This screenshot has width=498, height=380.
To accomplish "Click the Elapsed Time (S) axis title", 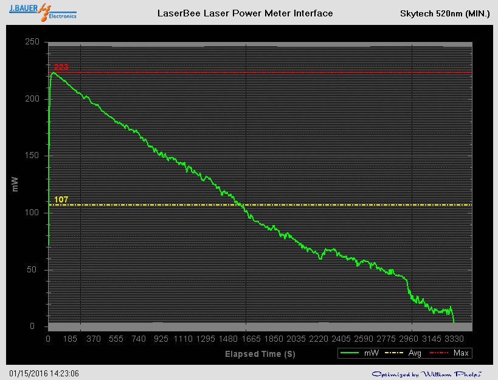I will click(x=260, y=353).
